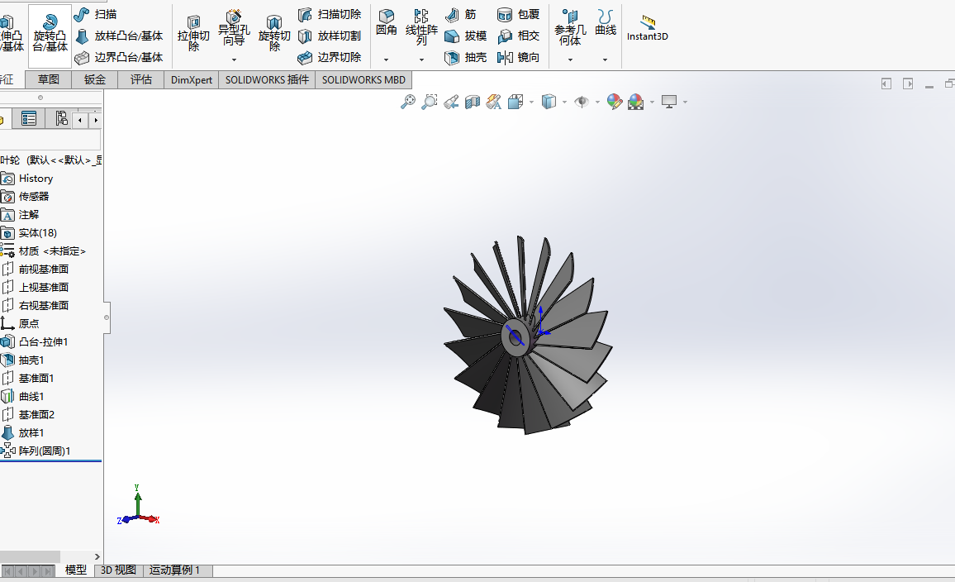This screenshot has width=955, height=582.
Task: Select the 线性阵列 linear pattern tool
Action: tap(421, 27)
